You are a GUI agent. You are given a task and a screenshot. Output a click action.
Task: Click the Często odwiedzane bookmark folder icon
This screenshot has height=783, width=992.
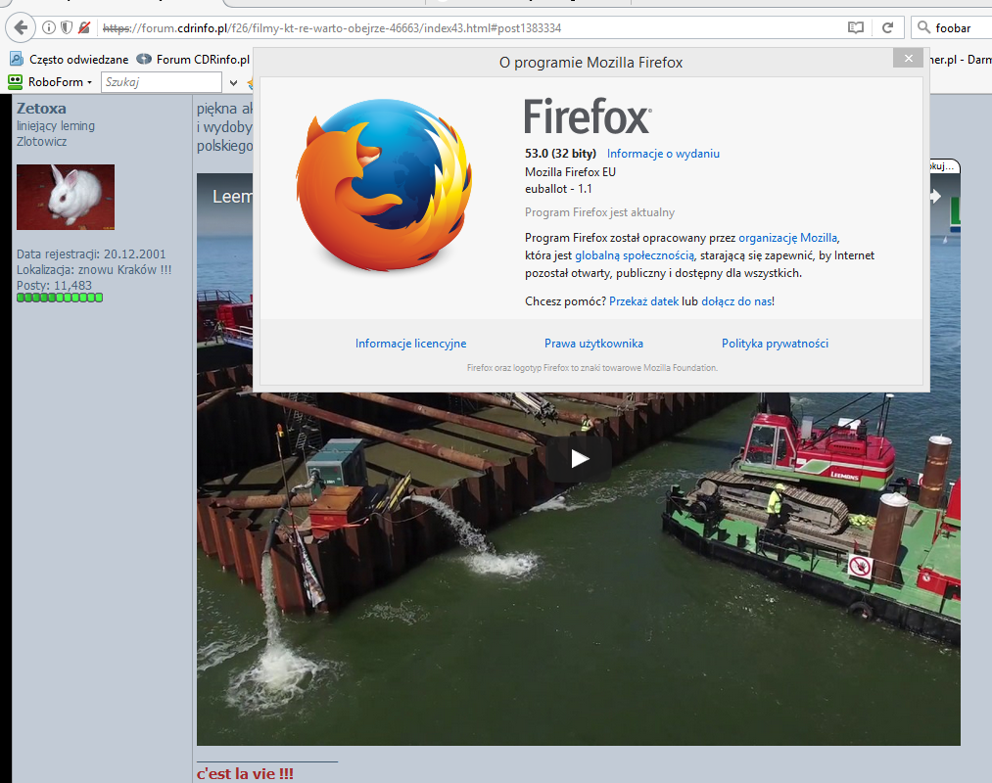coord(17,59)
